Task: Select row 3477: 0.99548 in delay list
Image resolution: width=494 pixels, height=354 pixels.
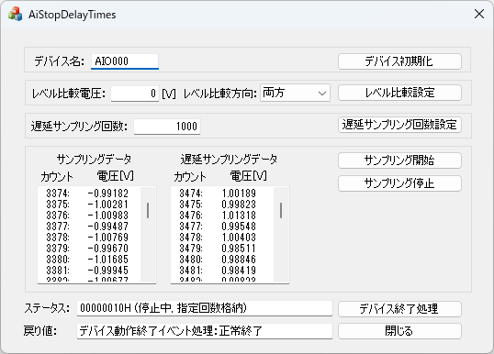Action: pyautogui.click(x=222, y=227)
